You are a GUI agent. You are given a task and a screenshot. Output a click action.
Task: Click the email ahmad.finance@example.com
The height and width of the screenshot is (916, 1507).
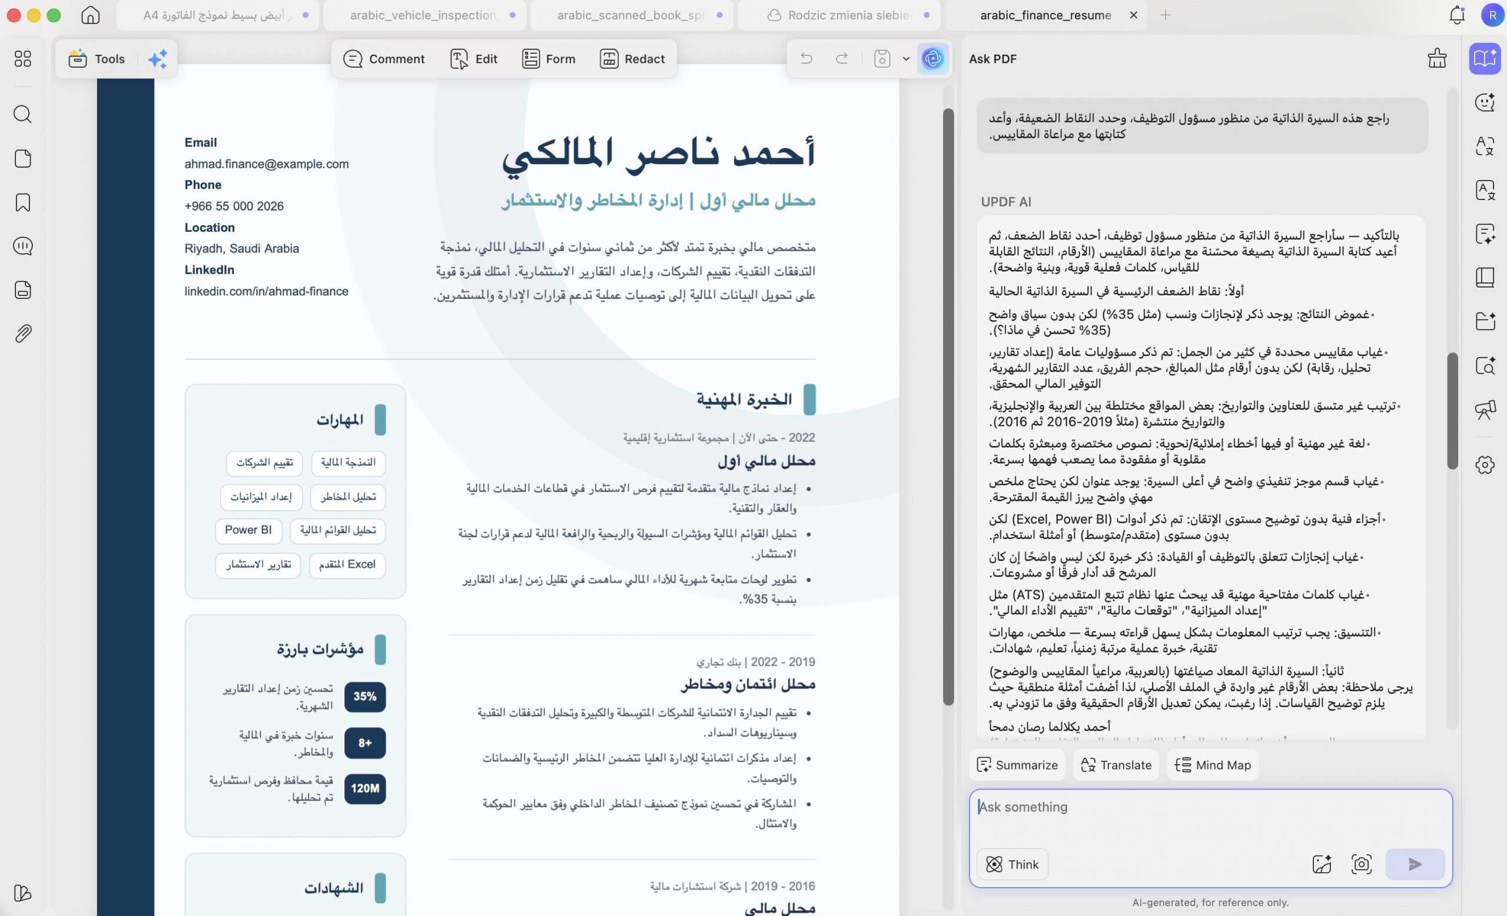267,164
